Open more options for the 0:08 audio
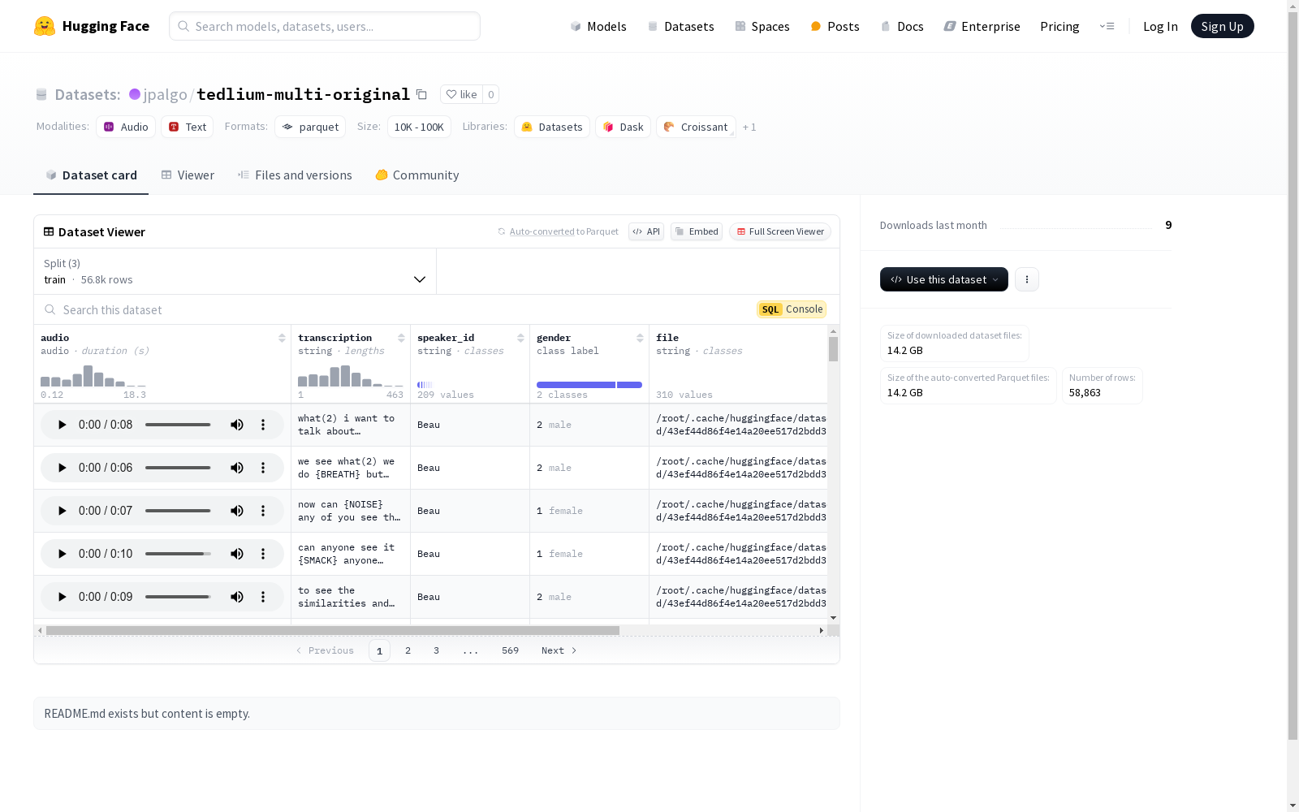 coord(263,425)
